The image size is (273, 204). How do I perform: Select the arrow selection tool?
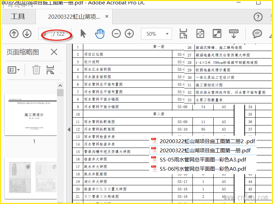pyautogui.click(x=83, y=33)
